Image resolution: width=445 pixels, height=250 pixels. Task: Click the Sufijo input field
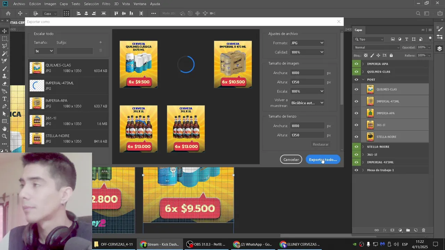tap(75, 51)
